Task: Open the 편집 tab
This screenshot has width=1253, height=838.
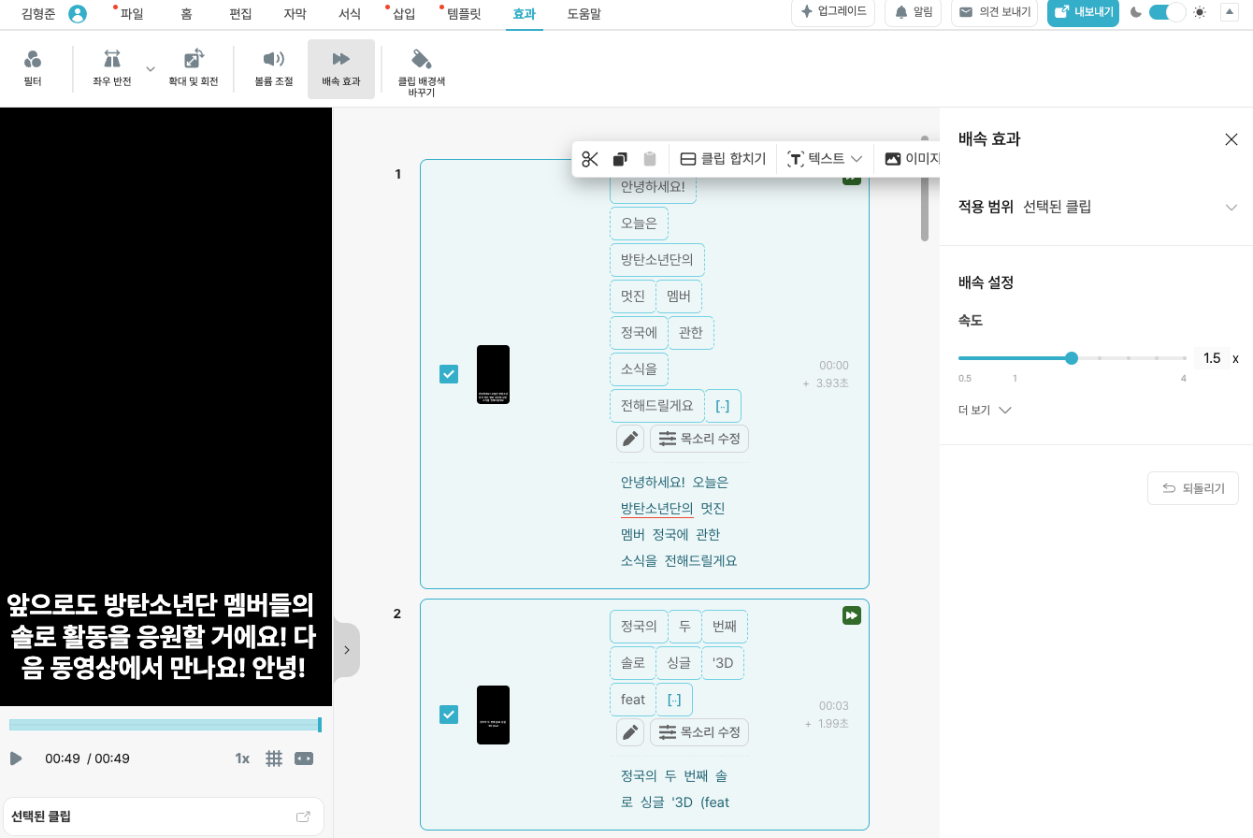Action: (240, 14)
